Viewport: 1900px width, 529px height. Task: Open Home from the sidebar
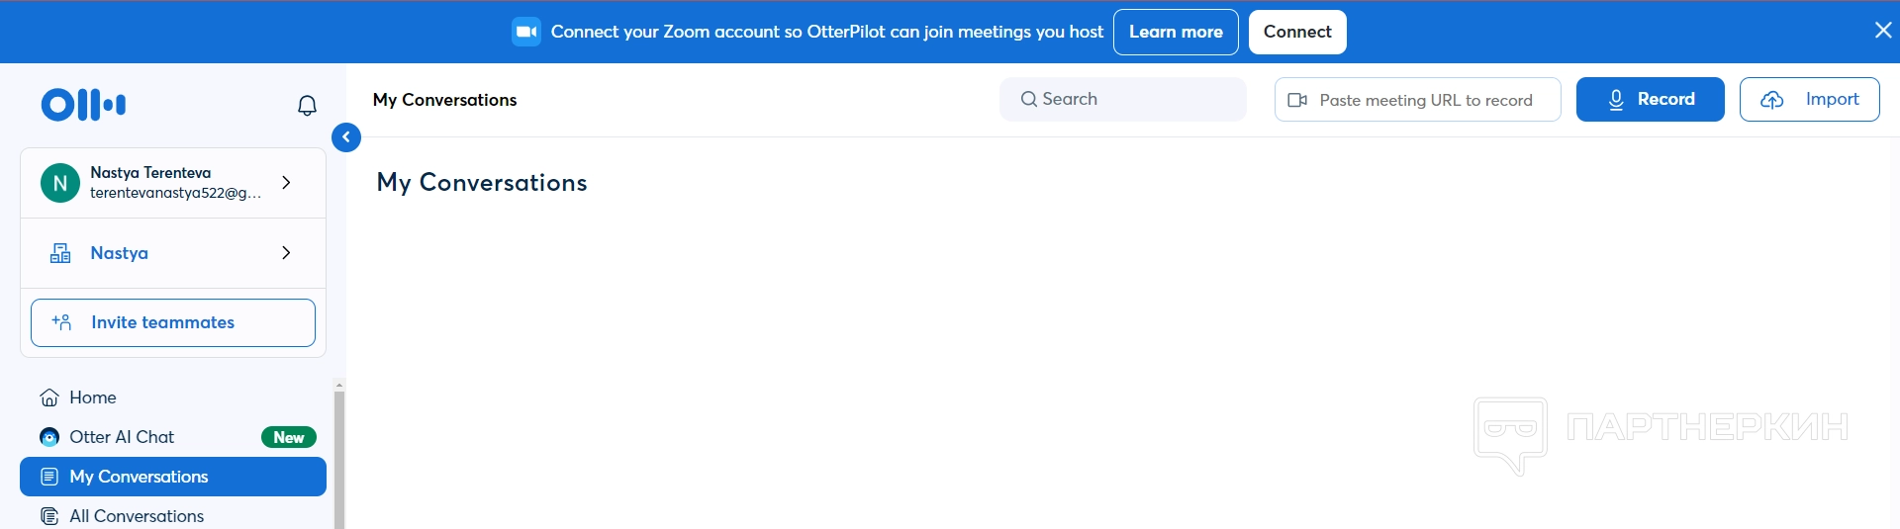click(93, 397)
